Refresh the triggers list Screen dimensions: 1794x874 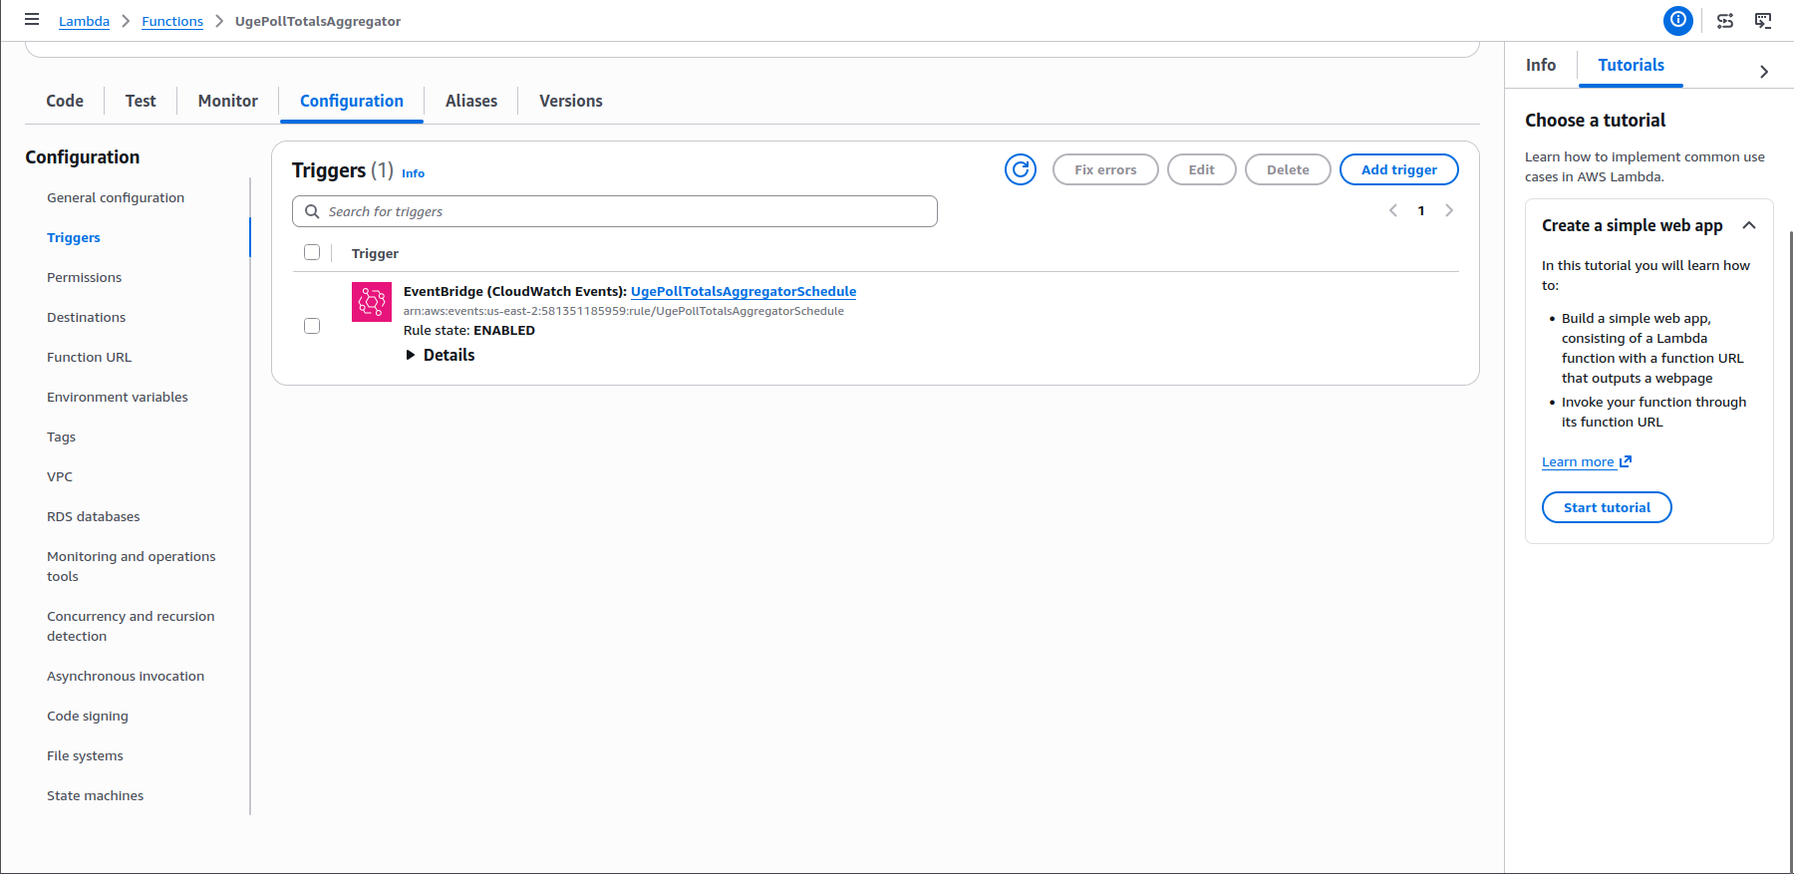(x=1021, y=169)
